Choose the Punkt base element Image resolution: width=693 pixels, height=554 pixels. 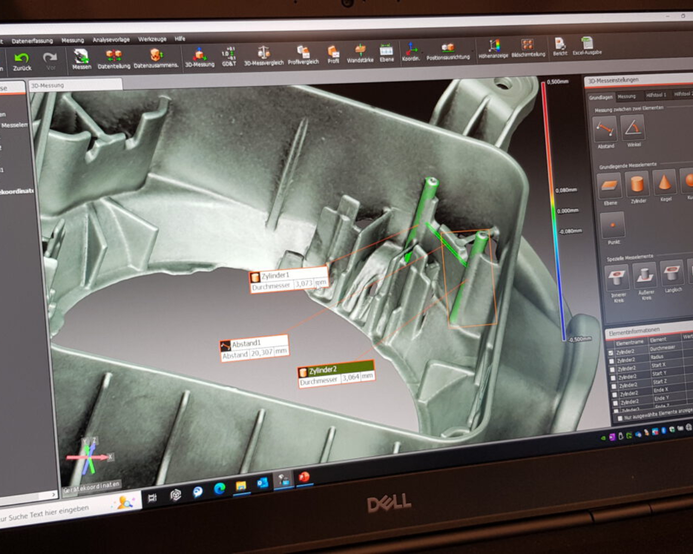click(613, 228)
